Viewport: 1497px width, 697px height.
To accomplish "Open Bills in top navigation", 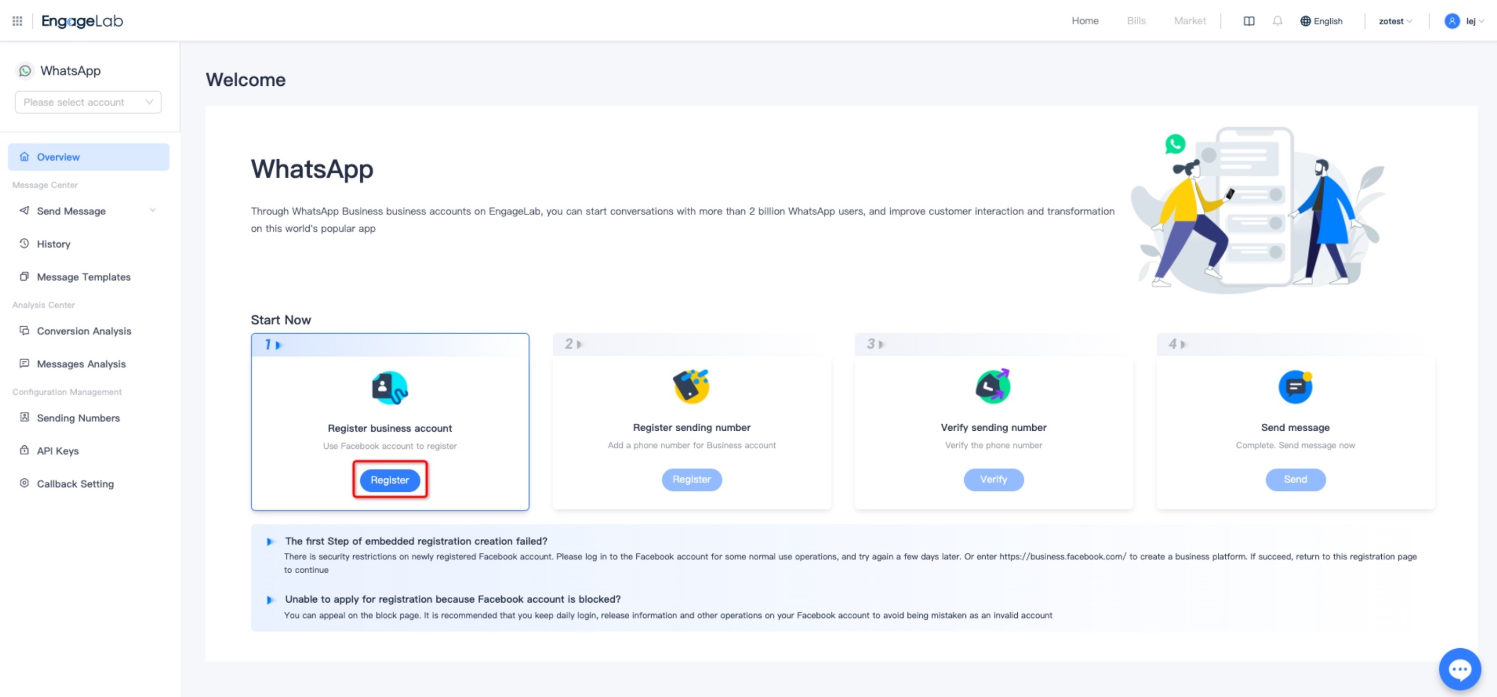I will point(1136,21).
